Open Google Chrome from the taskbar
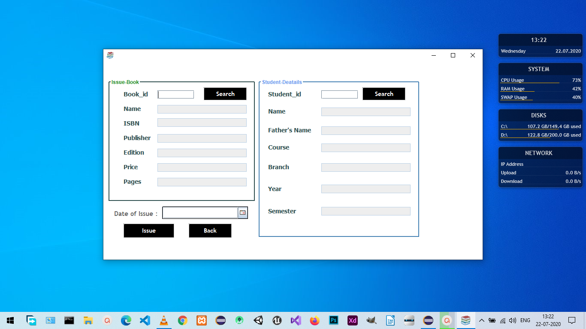The width and height of the screenshot is (586, 329). pos(183,320)
